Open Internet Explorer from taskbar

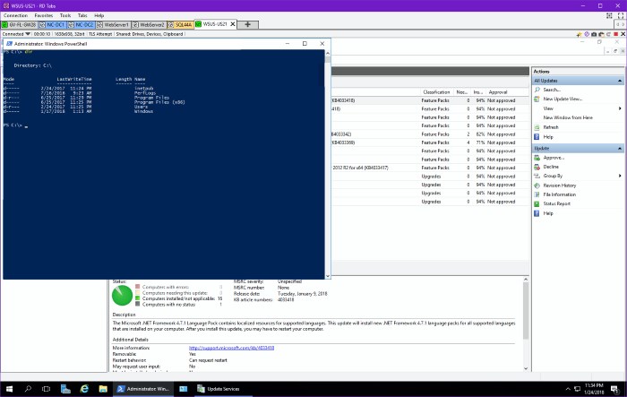tap(84, 389)
